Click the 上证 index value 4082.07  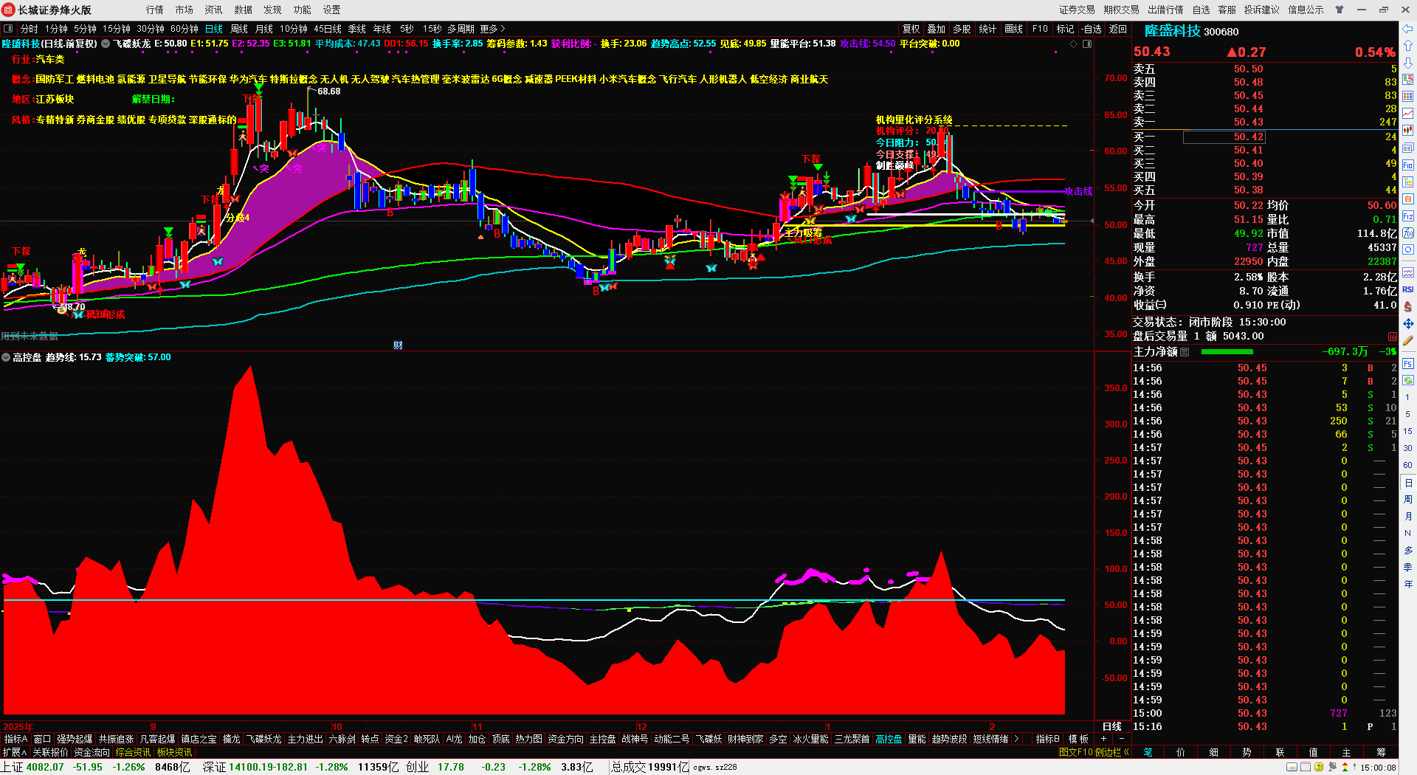(45, 767)
